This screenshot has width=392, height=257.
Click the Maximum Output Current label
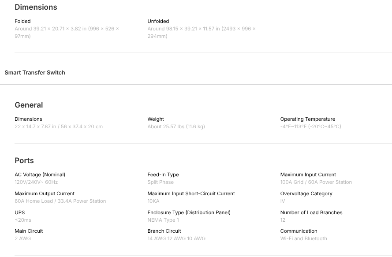[x=45, y=194]
